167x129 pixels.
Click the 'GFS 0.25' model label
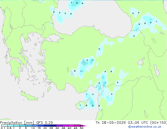point(45,123)
